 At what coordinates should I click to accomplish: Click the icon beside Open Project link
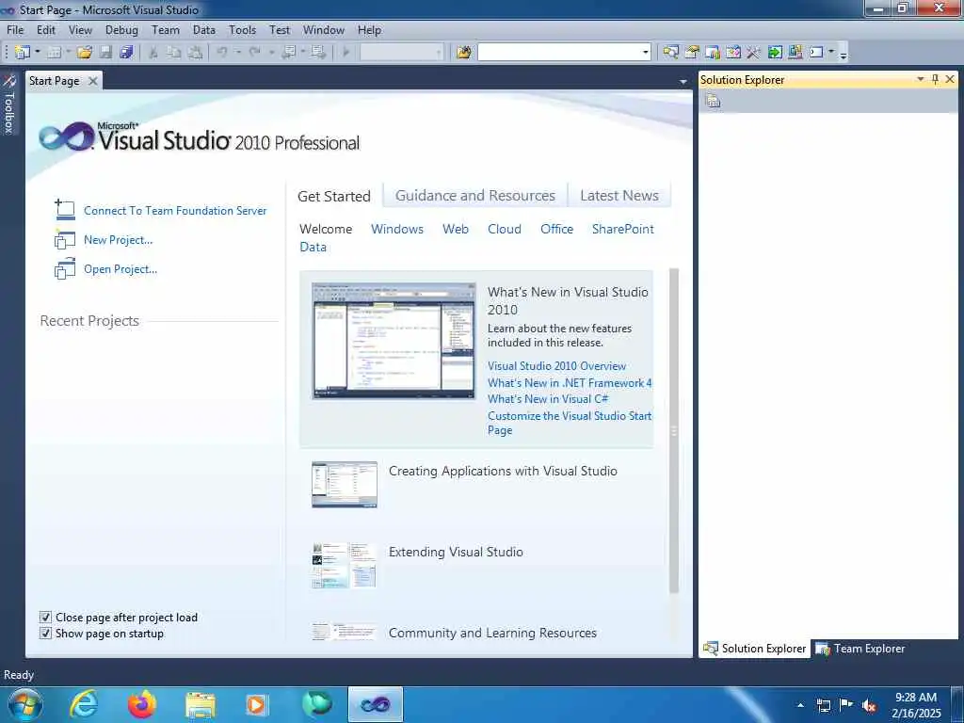[65, 268]
